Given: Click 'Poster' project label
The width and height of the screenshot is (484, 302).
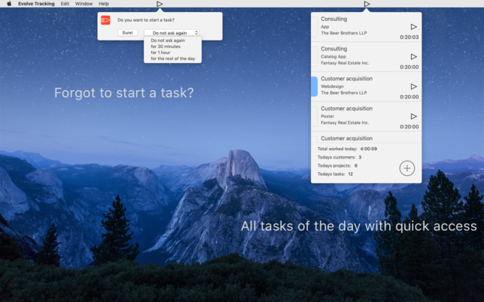Looking at the screenshot, I should point(327,116).
